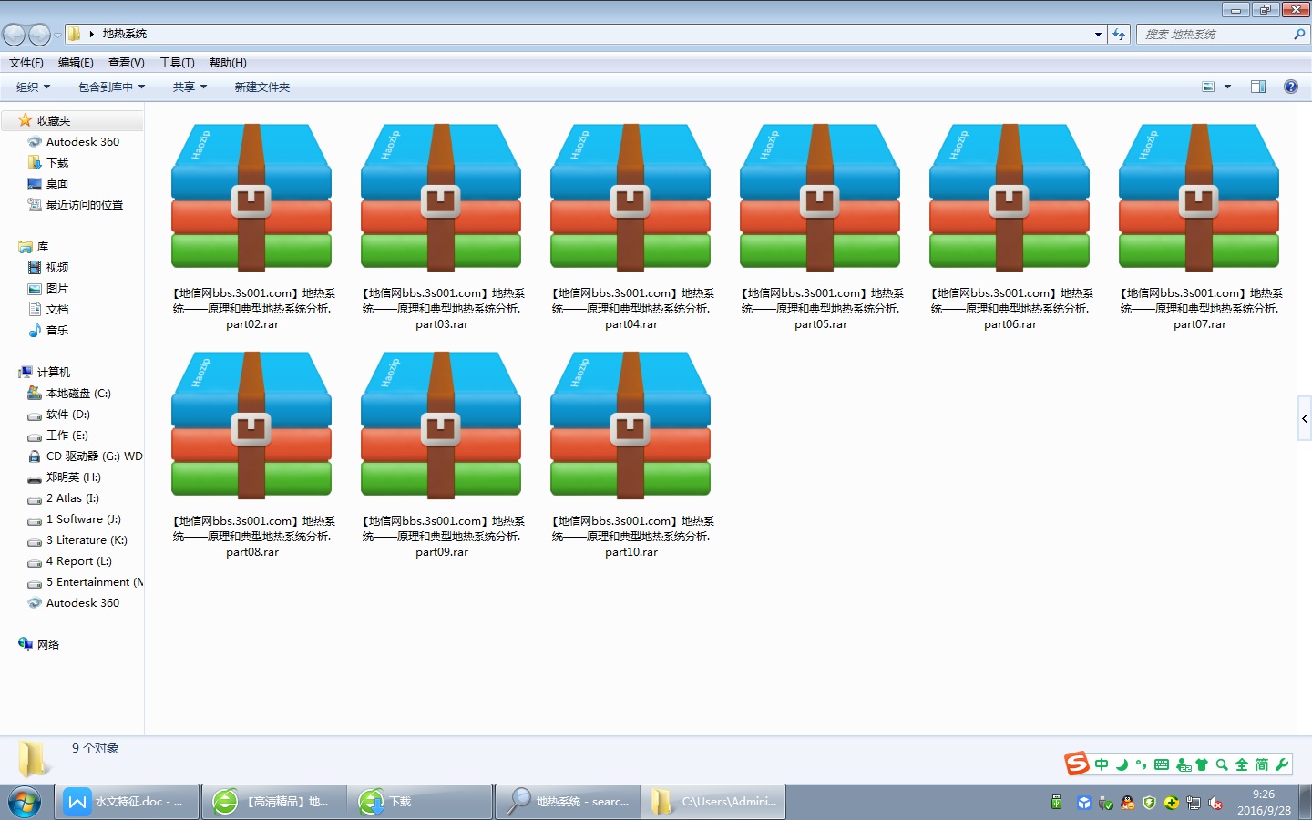The height and width of the screenshot is (820, 1312).
Task: Select the part09.rar archive icon
Action: click(441, 425)
